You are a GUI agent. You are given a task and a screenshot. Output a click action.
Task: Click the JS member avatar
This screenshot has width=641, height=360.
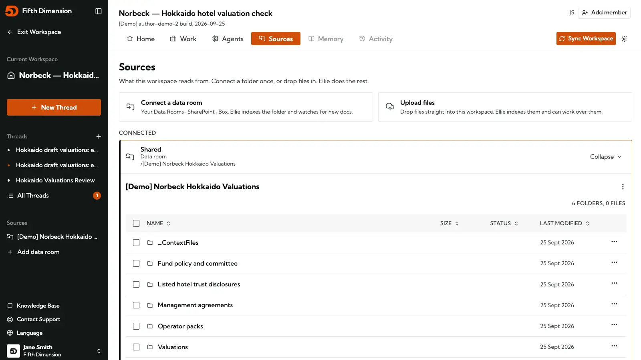(572, 13)
